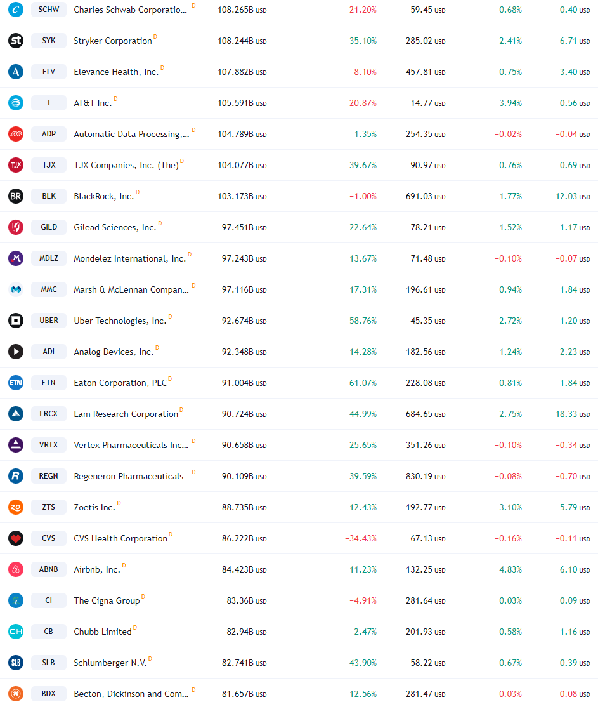The image size is (598, 702).
Task: Open The Cigna Group company link
Action: coord(107,600)
